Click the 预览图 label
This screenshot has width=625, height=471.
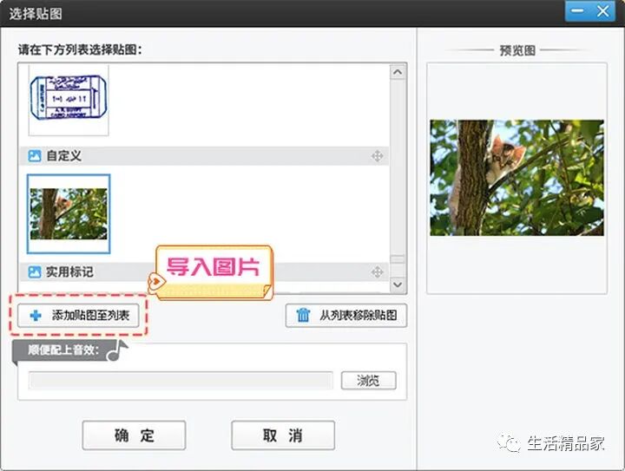[517, 50]
